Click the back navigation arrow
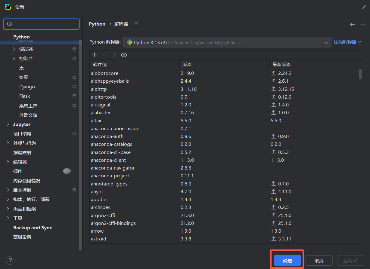This screenshot has width=370, height=269. [x=353, y=25]
